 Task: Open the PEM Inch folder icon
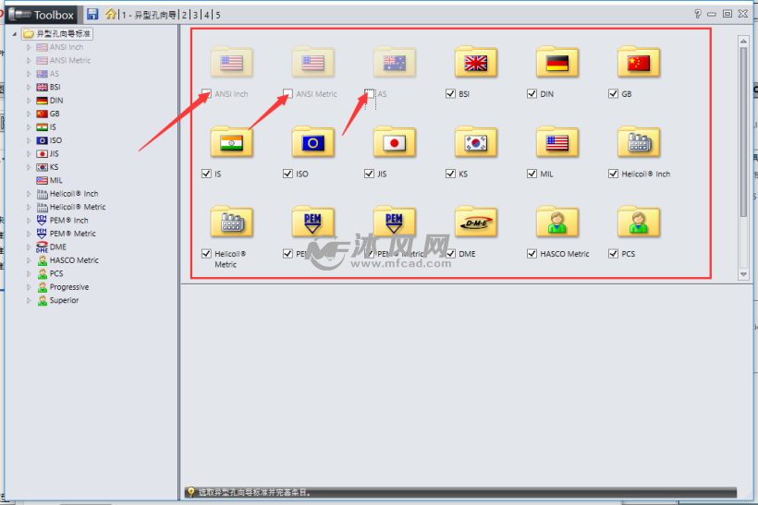[x=312, y=222]
